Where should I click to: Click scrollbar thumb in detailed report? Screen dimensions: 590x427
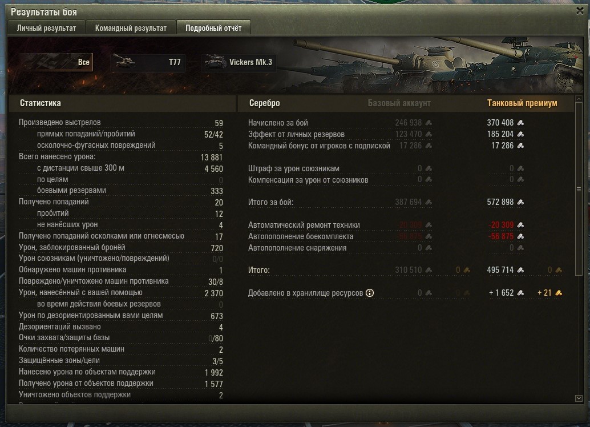[579, 190]
